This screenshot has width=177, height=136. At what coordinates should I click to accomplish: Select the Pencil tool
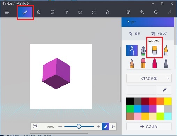coord(132,63)
